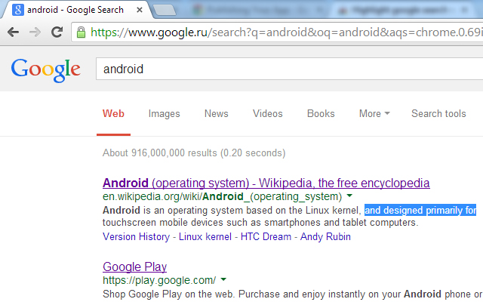
Task: Switch to the Videos tab
Action: point(268,113)
